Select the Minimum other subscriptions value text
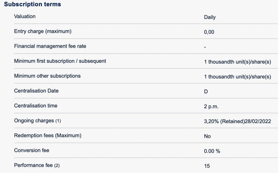The height and width of the screenshot is (173, 278). 238,77
